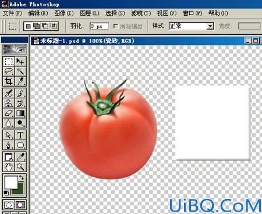Image resolution: width=262 pixels, height=214 pixels.
Task: Reset to default foreground and background colors
Action: [x=6, y=192]
